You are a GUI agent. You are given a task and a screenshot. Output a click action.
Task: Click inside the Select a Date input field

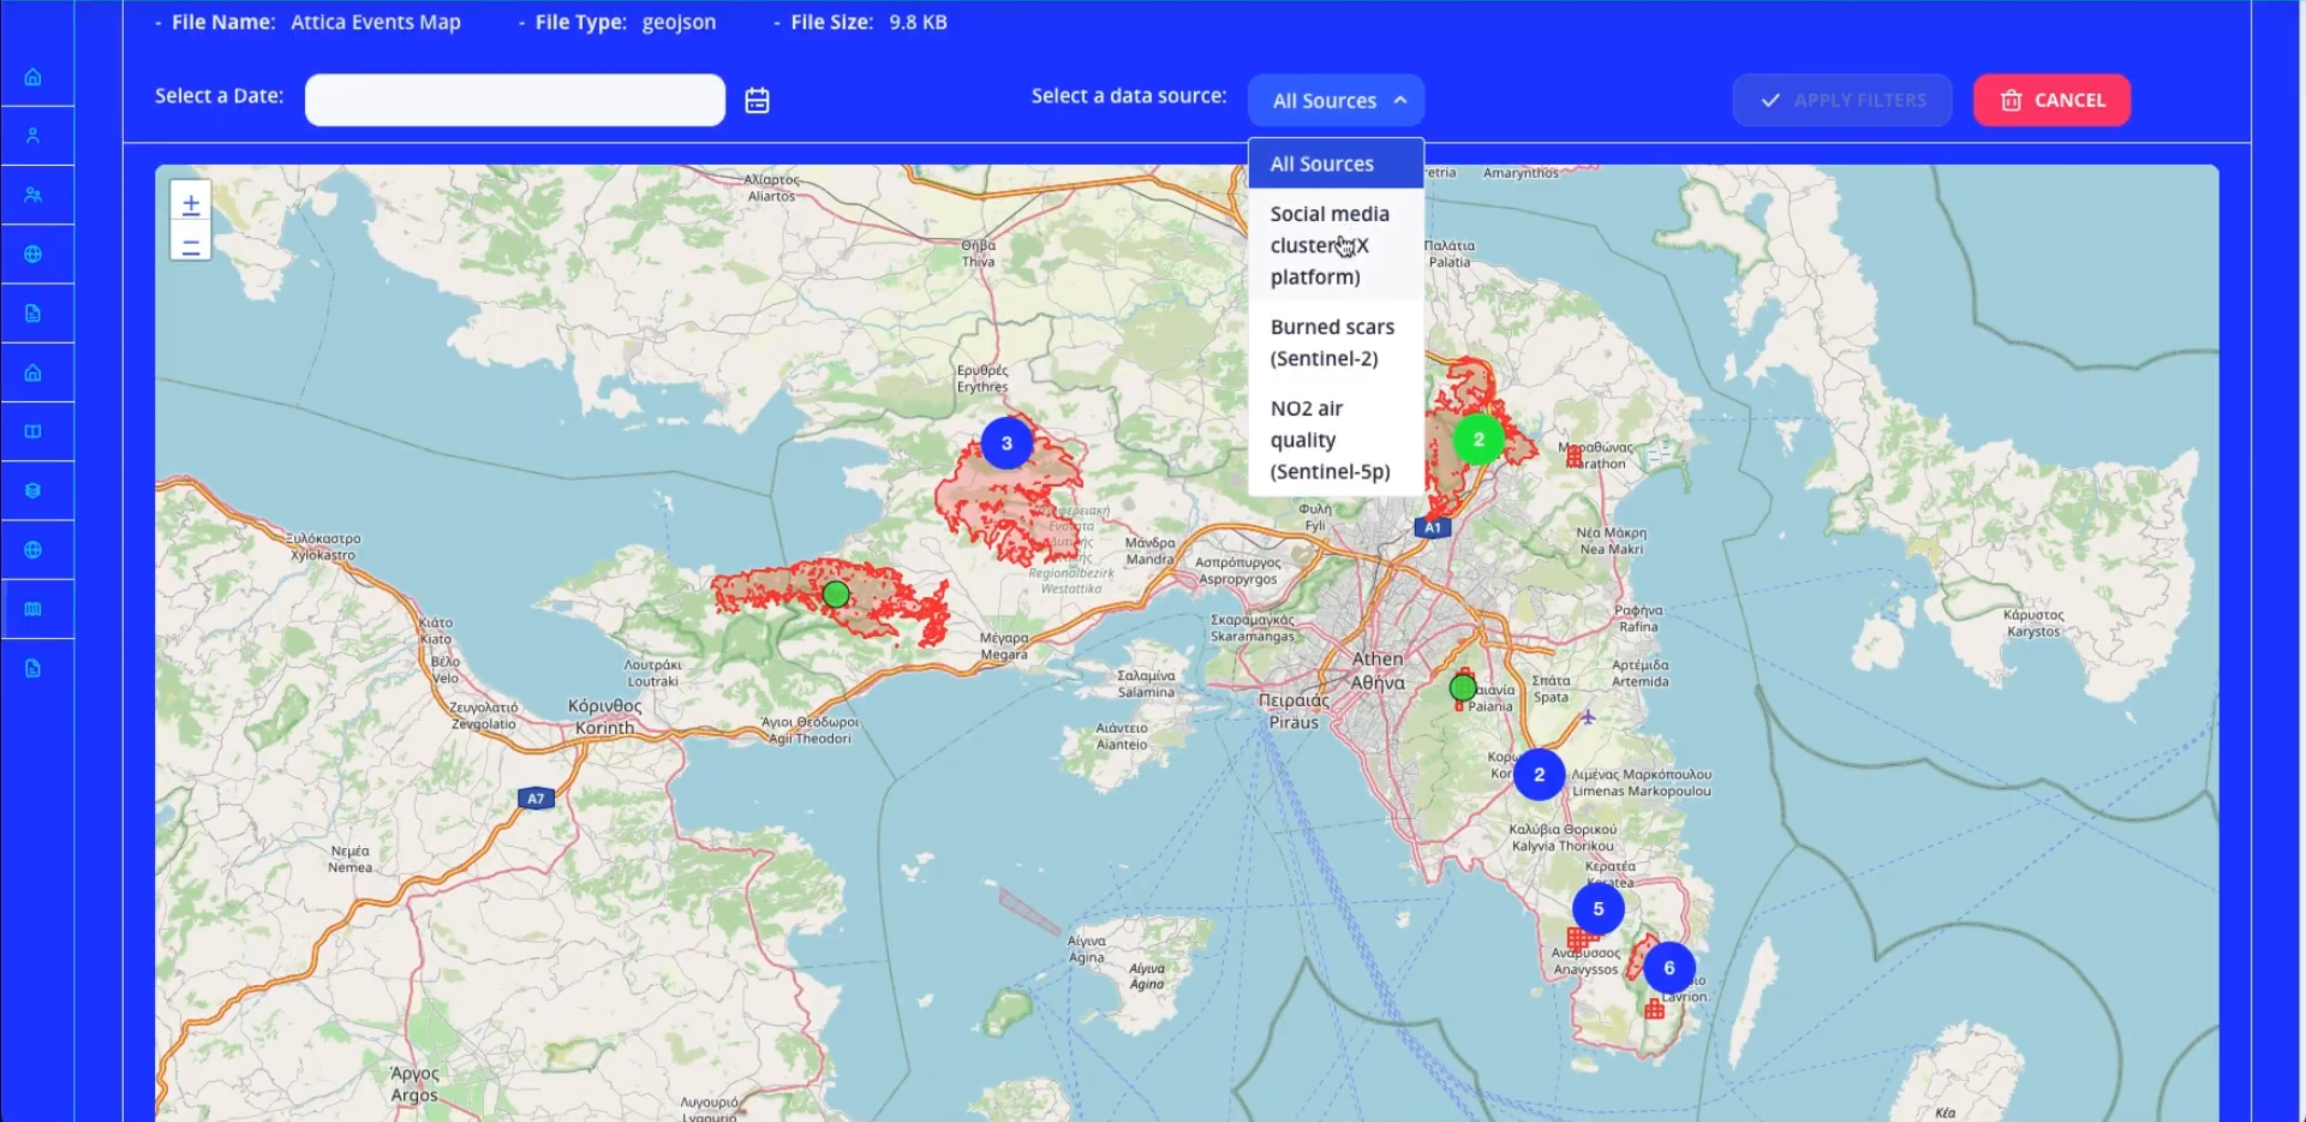[515, 100]
